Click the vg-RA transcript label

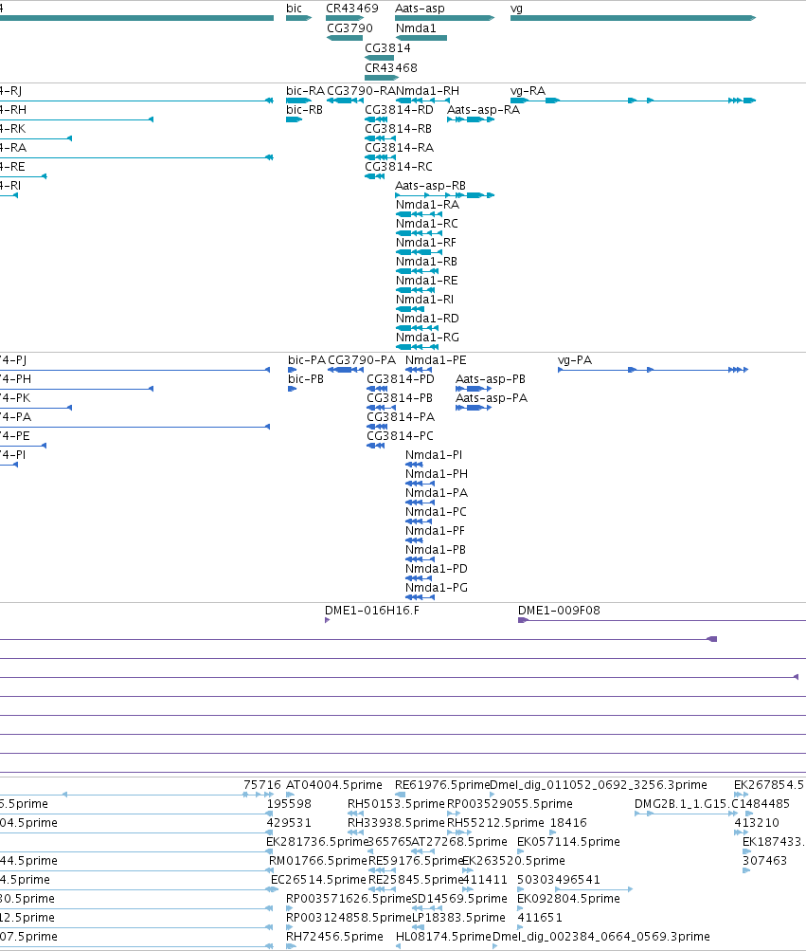coord(528,91)
